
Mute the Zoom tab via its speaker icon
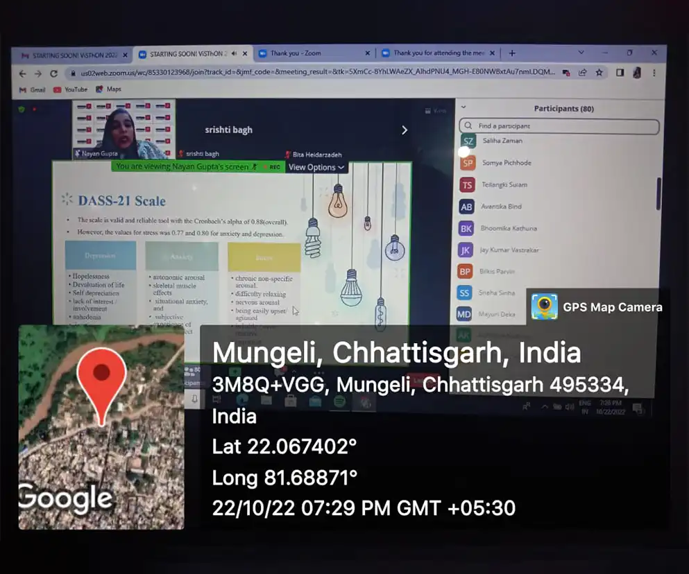(235, 53)
